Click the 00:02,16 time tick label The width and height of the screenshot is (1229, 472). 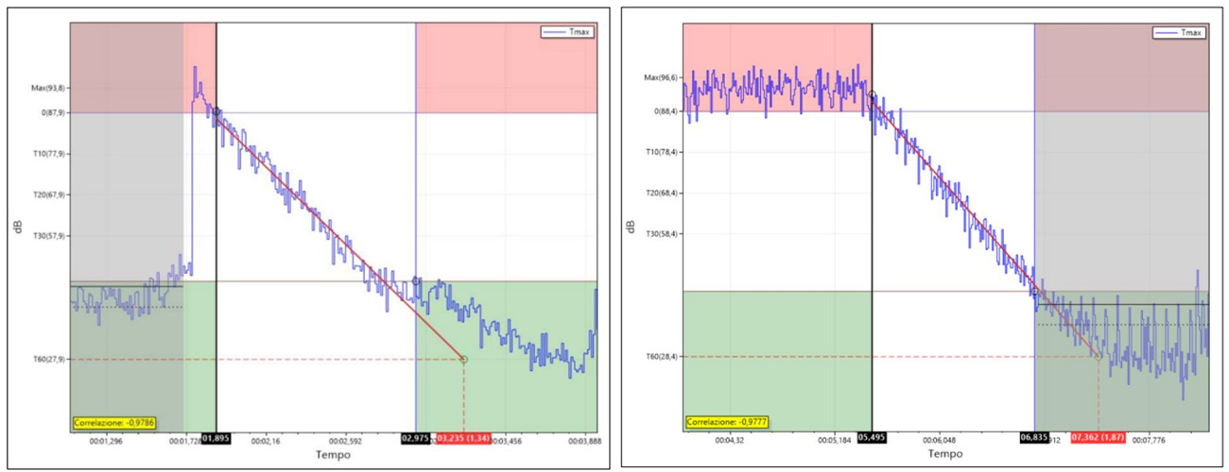coord(266,440)
